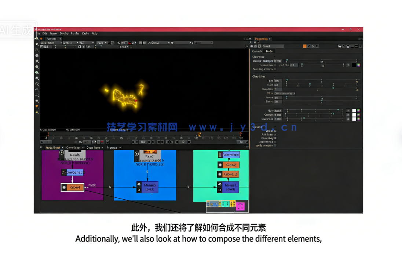Click the orange color indicator on the Glow1 node header
This screenshot has height=254, width=402.
305,46
